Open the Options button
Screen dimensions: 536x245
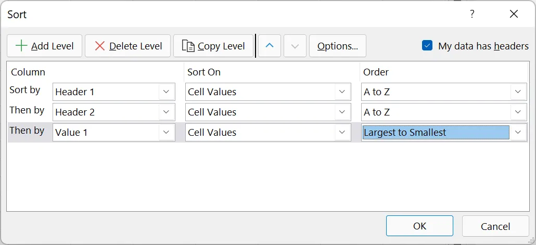[337, 46]
